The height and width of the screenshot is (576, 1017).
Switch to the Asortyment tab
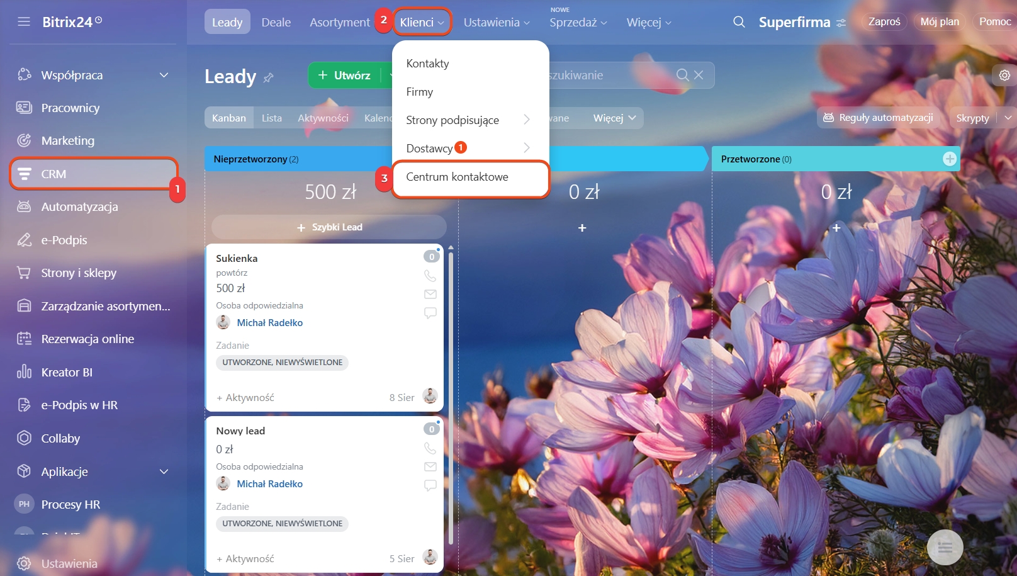coord(340,22)
